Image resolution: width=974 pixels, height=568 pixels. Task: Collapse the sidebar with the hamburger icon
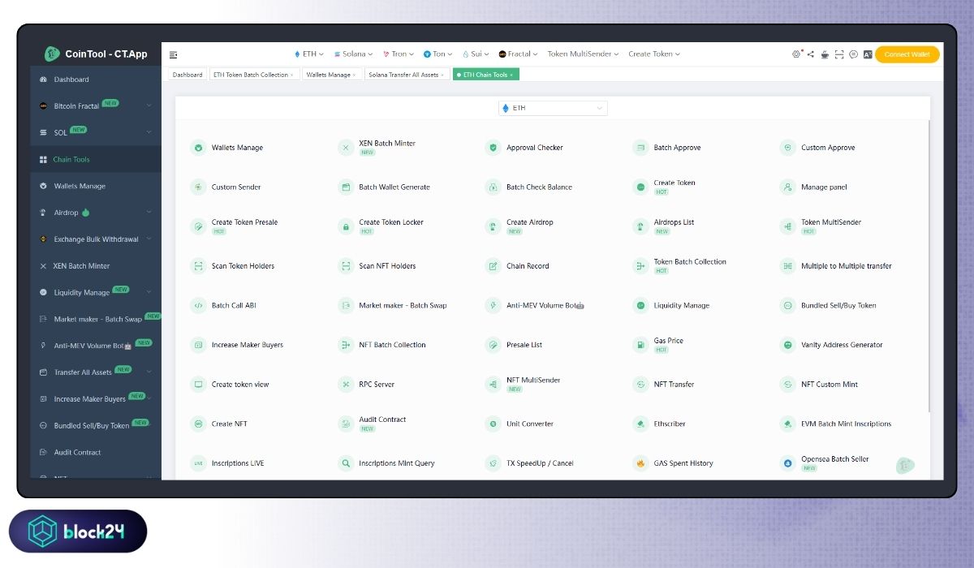point(174,54)
